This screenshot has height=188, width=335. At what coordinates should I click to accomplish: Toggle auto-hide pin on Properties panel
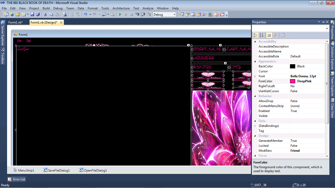[323, 22]
